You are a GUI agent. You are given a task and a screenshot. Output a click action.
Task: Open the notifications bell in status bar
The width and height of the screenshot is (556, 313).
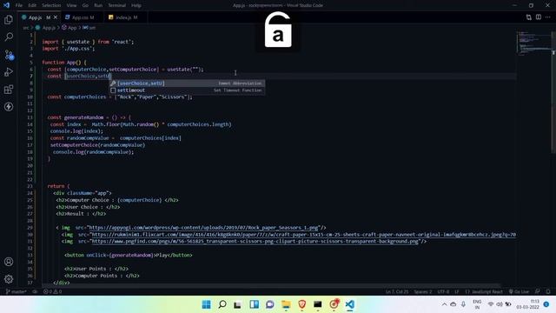tap(548, 292)
